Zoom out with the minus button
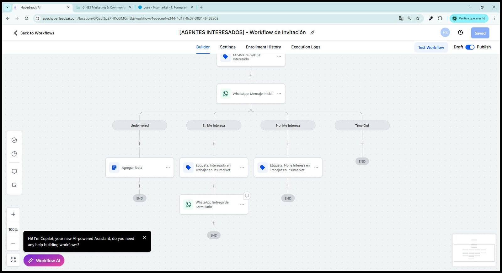502x273 pixels. pos(13,244)
